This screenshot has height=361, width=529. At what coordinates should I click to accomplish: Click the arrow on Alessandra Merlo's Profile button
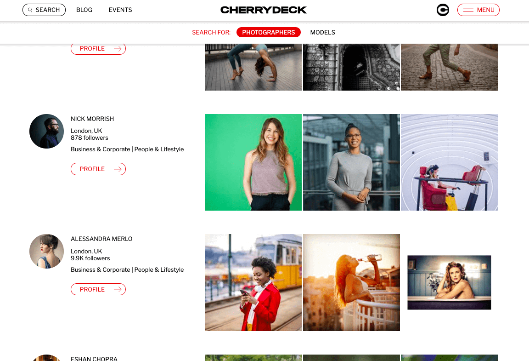click(118, 289)
